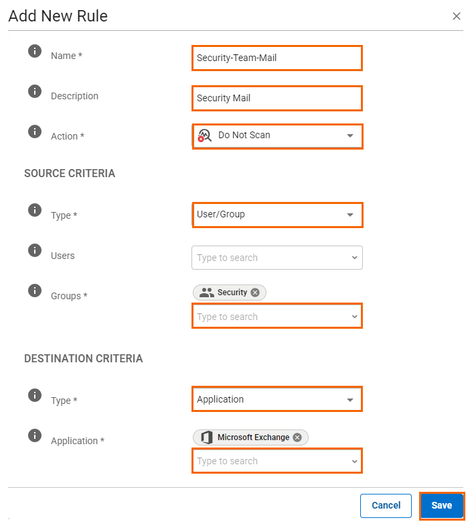Screen dimensions: 470x524
Task: Click the info icon beside Name
Action: coord(35,51)
